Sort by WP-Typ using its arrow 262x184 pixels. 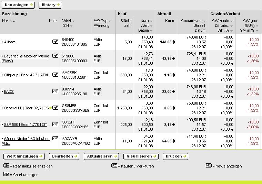click(110, 21)
